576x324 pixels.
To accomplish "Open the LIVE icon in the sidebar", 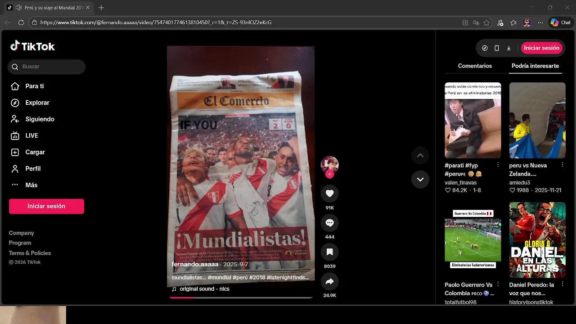I will point(15,135).
